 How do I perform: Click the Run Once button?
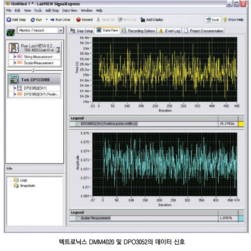pyautogui.click(x=60, y=20)
